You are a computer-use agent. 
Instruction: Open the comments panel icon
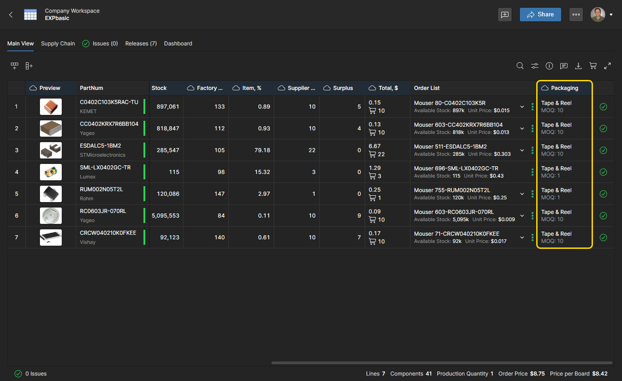pyautogui.click(x=564, y=66)
